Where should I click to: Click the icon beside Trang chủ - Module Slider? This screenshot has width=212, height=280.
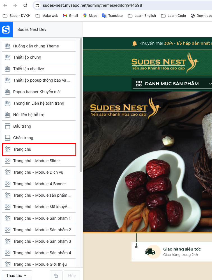pyautogui.click(x=8, y=161)
